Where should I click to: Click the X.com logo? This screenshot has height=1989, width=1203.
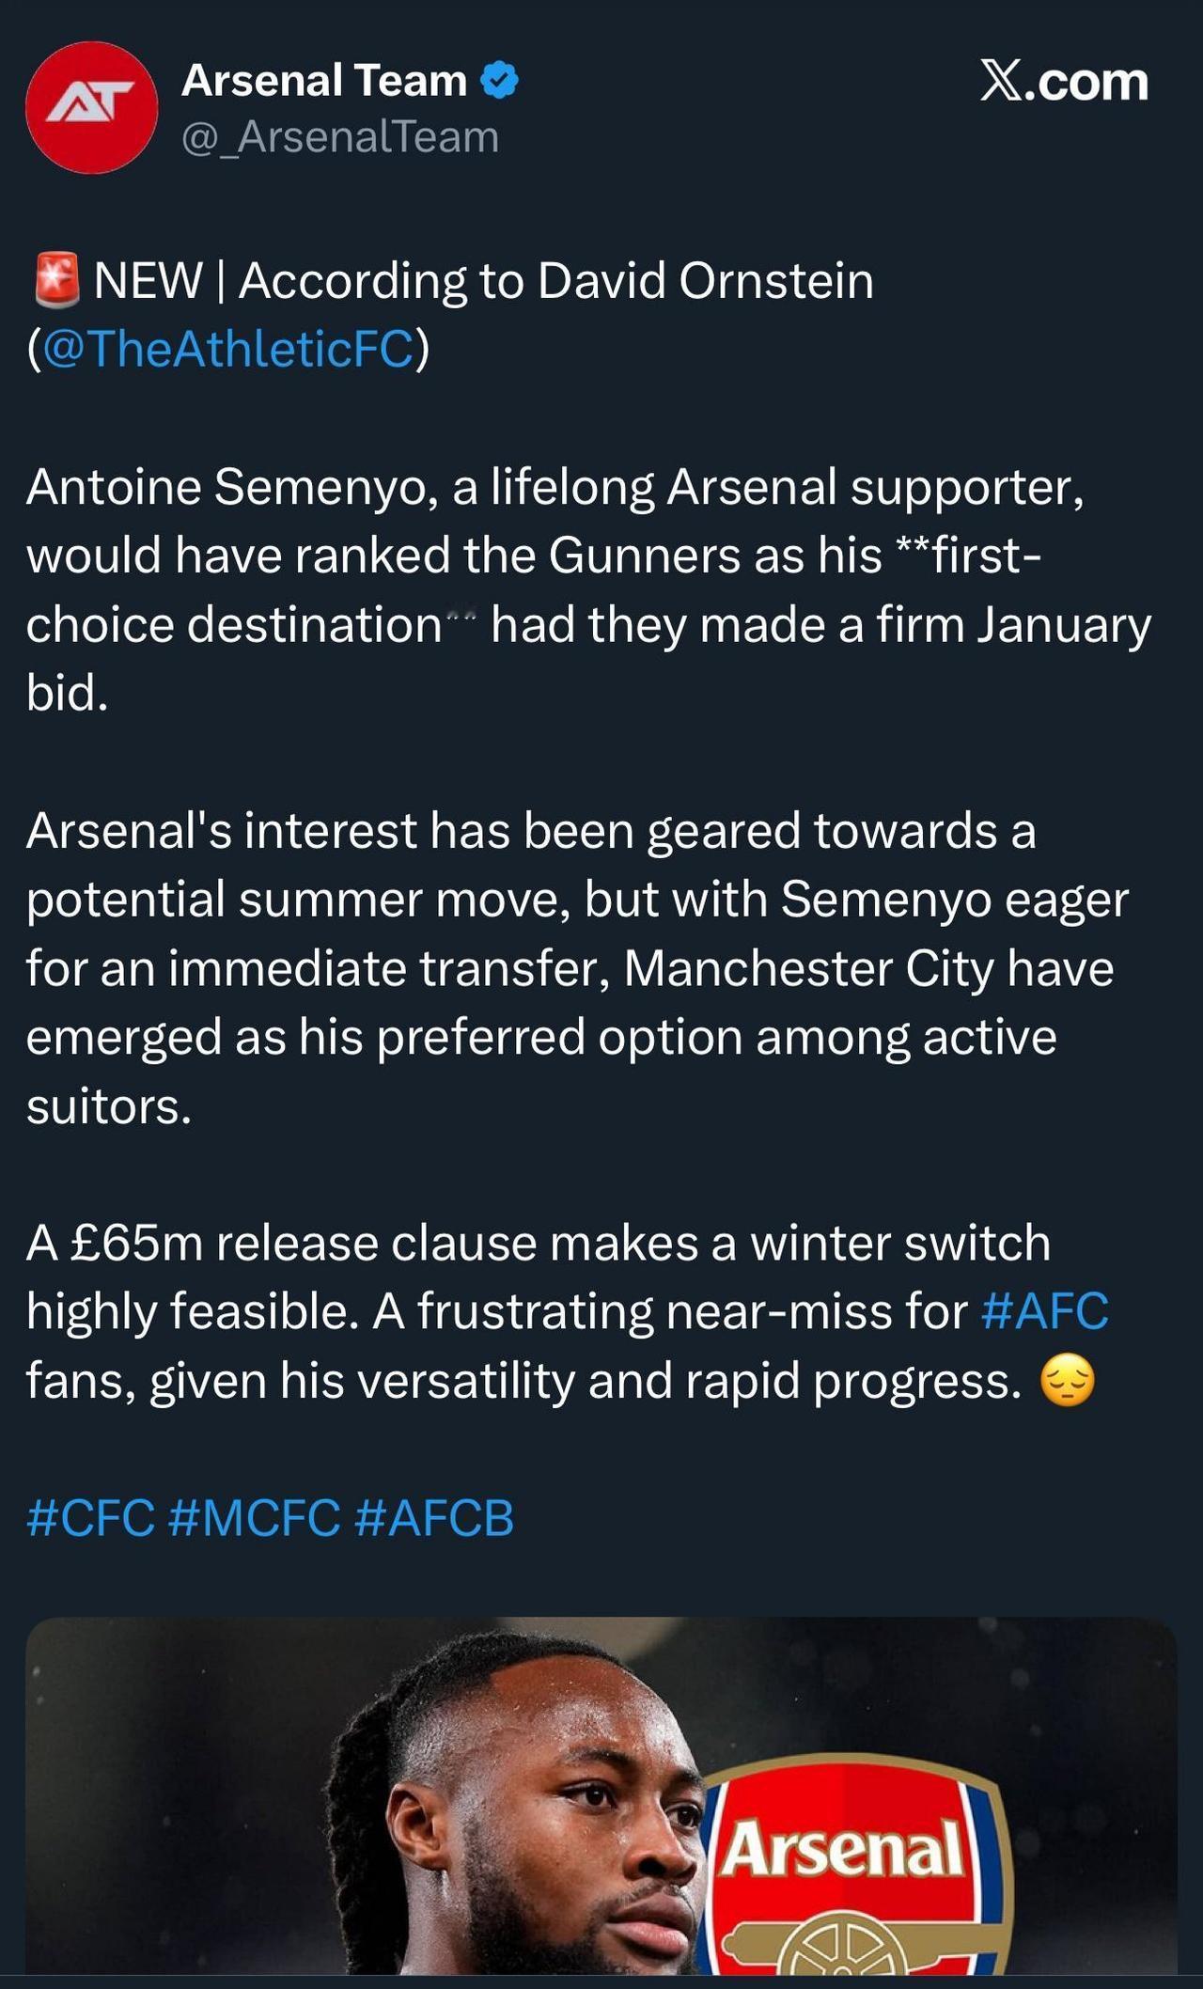click(x=1063, y=82)
